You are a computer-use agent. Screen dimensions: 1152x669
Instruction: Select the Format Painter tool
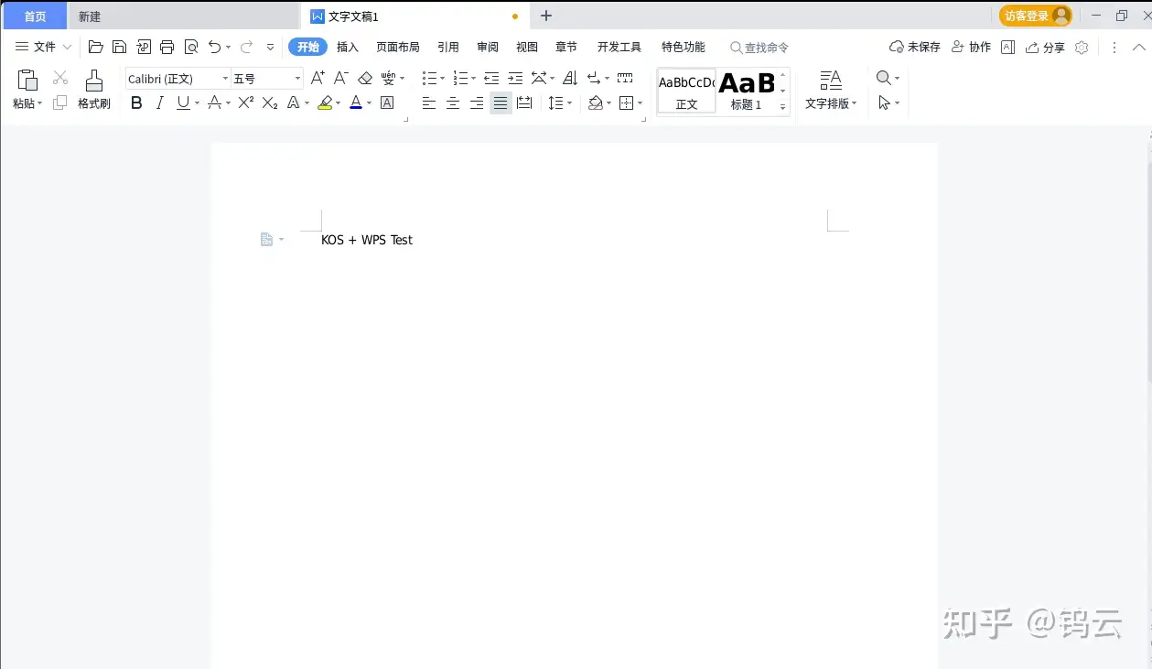click(93, 89)
